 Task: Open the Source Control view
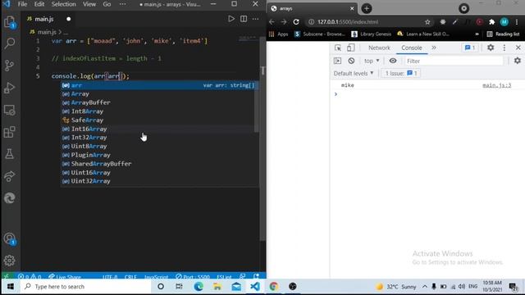[10, 66]
